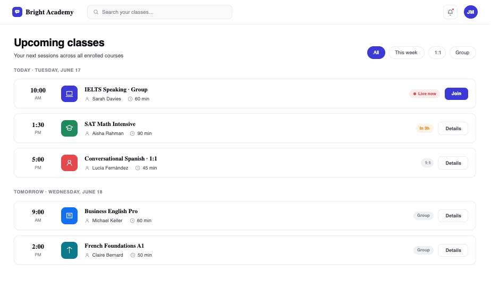The image size is (491, 287).
Task: Open Details for Conversational Spanish
Action: (453, 163)
